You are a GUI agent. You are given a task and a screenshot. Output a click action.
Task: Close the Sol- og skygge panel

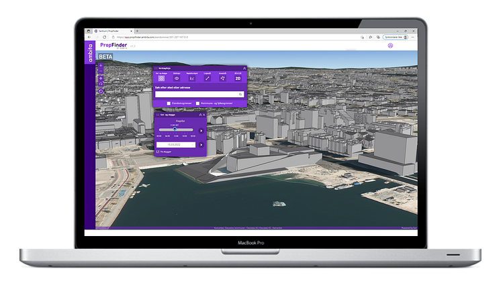(204, 115)
